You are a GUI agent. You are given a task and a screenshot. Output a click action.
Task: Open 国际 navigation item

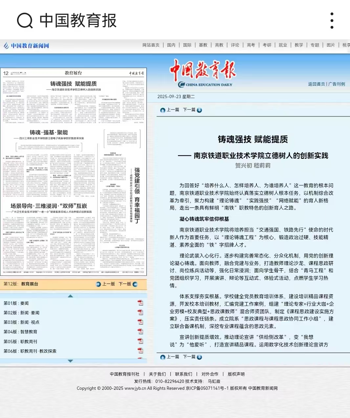(x=187, y=45)
